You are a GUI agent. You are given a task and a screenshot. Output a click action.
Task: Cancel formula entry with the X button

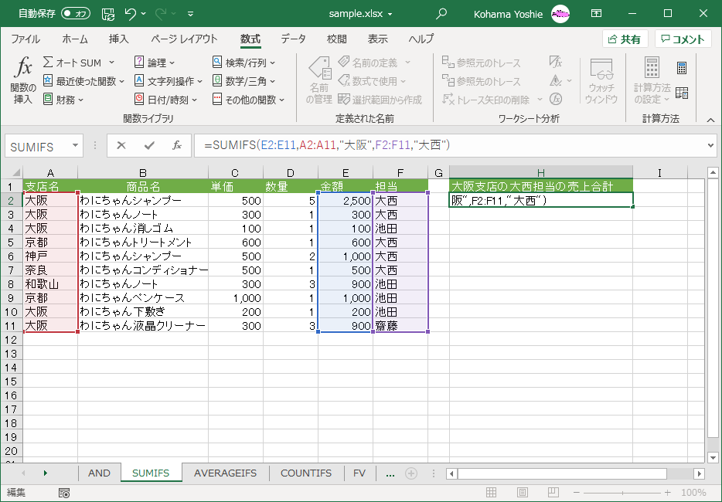121,146
